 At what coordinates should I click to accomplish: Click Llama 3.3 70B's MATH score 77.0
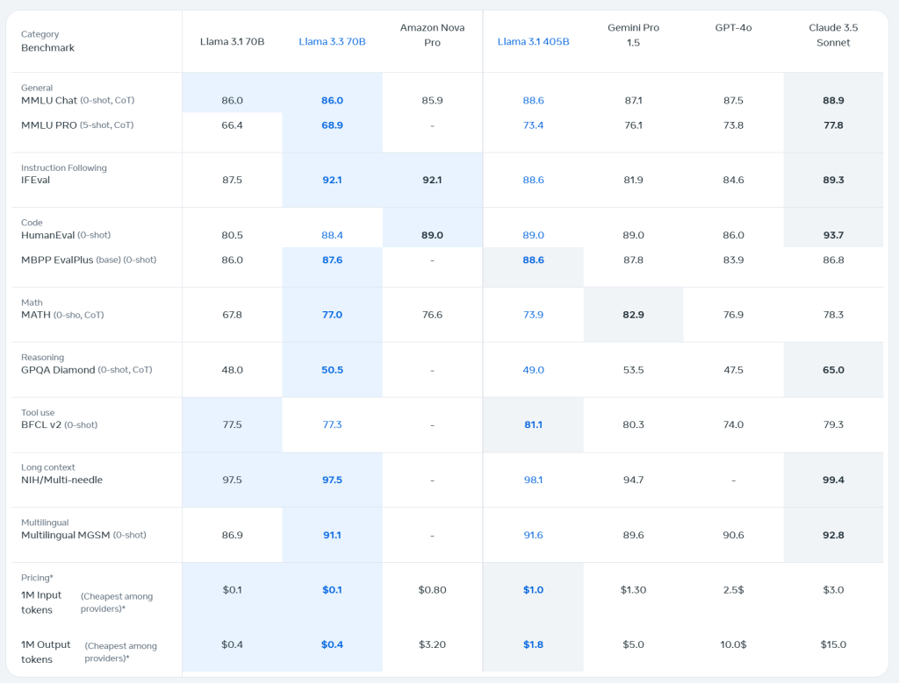coord(332,315)
